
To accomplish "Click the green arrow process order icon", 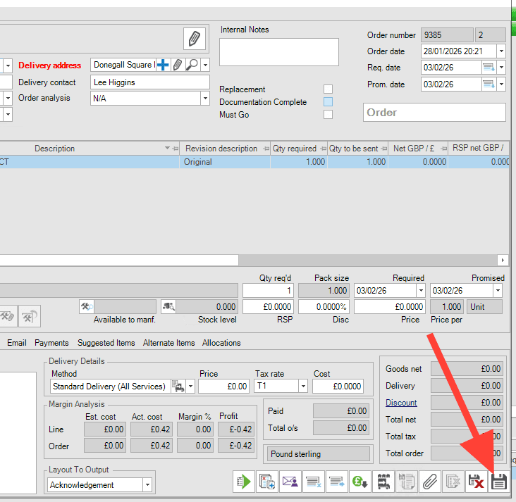I will 243,482.
